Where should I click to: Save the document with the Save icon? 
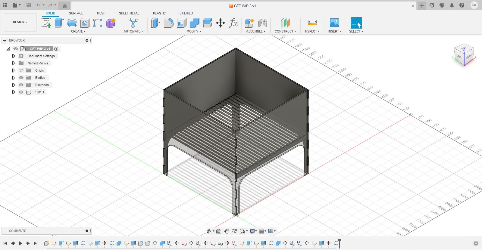click(x=29, y=5)
